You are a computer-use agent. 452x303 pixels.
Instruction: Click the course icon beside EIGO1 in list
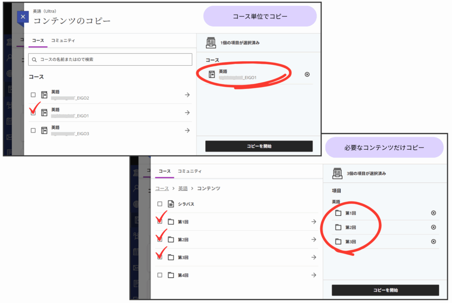[44, 113]
